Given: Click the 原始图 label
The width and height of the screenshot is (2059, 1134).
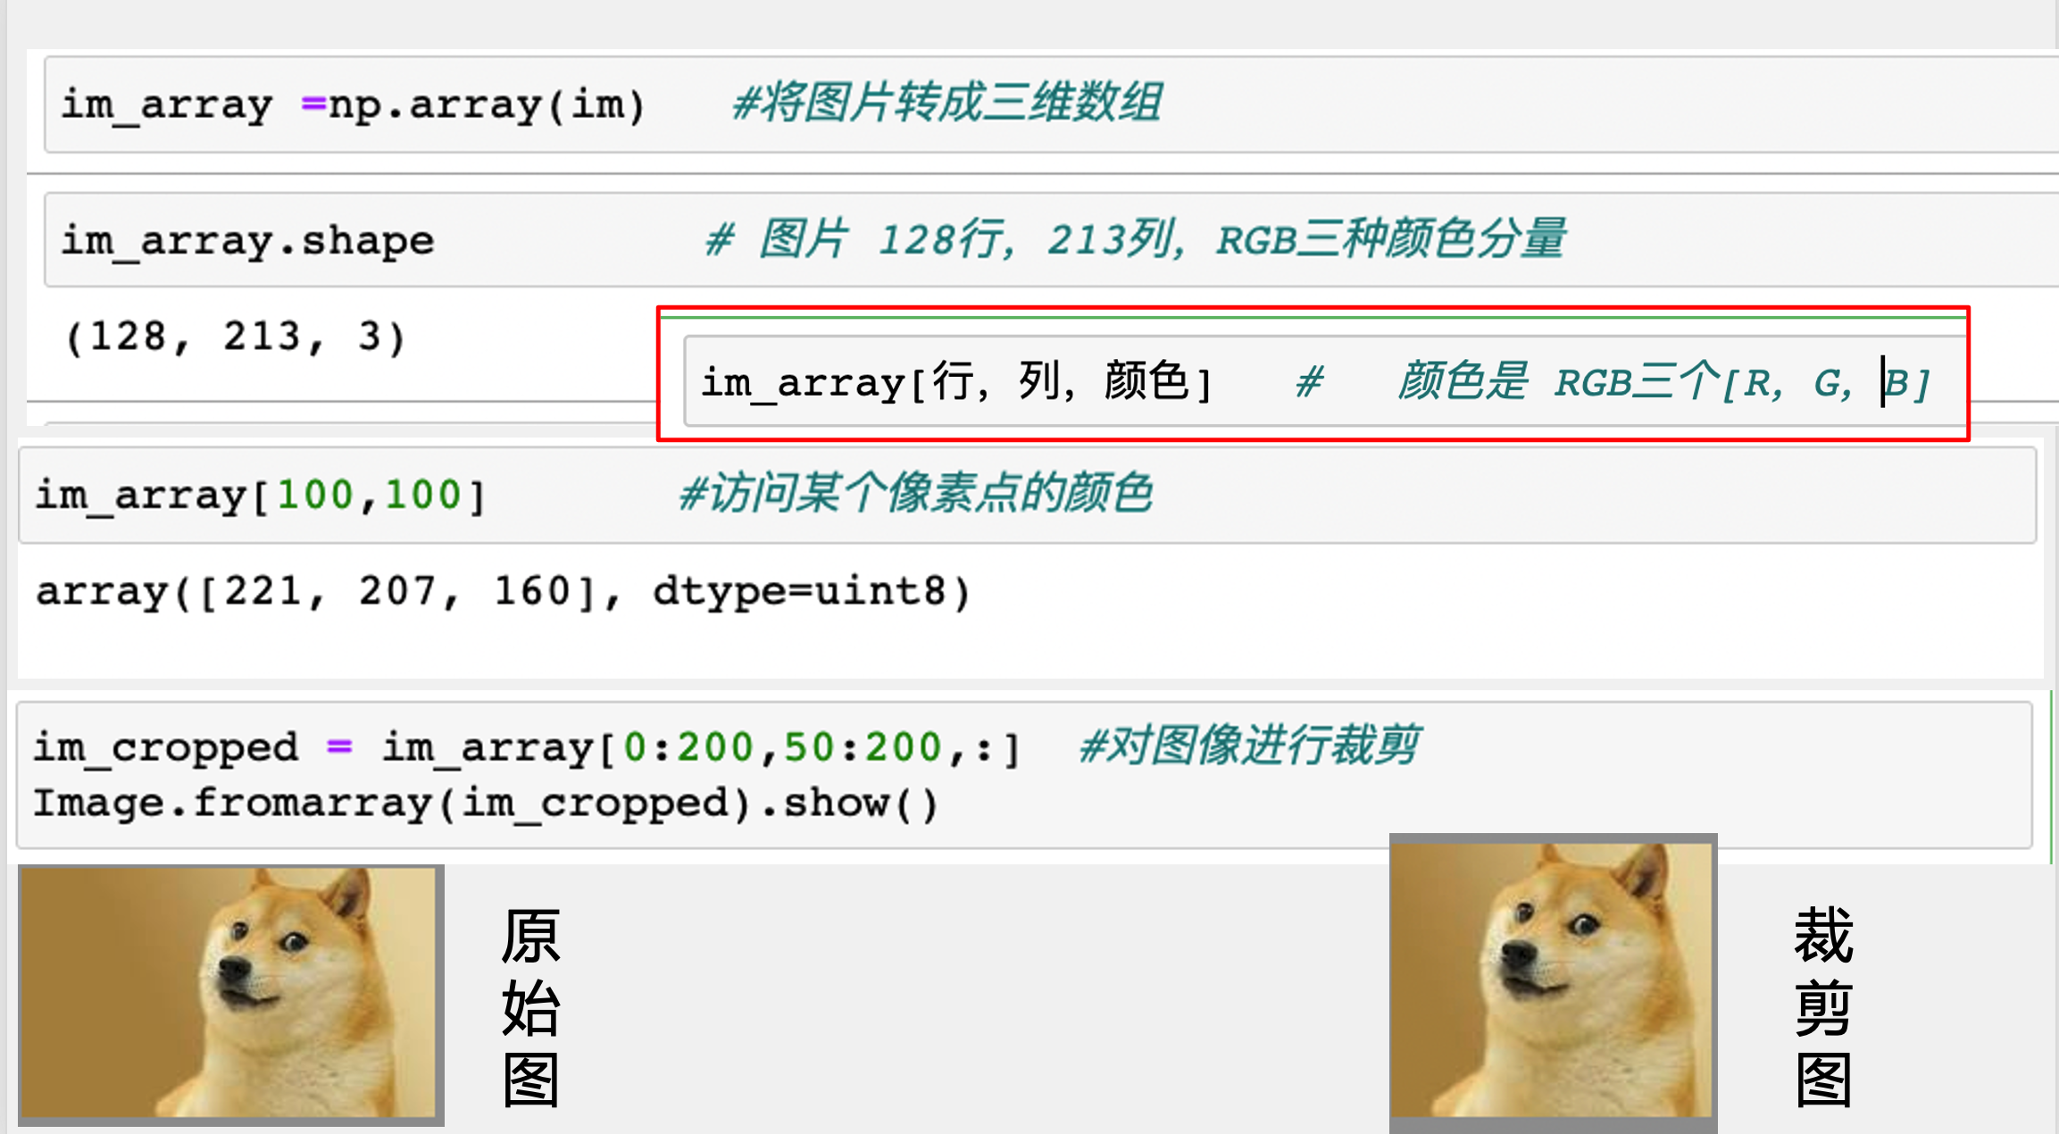Looking at the screenshot, I should pyautogui.click(x=531, y=1007).
